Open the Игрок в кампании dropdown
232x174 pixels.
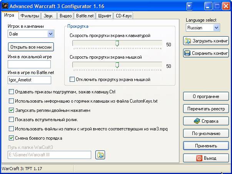(x=50, y=34)
